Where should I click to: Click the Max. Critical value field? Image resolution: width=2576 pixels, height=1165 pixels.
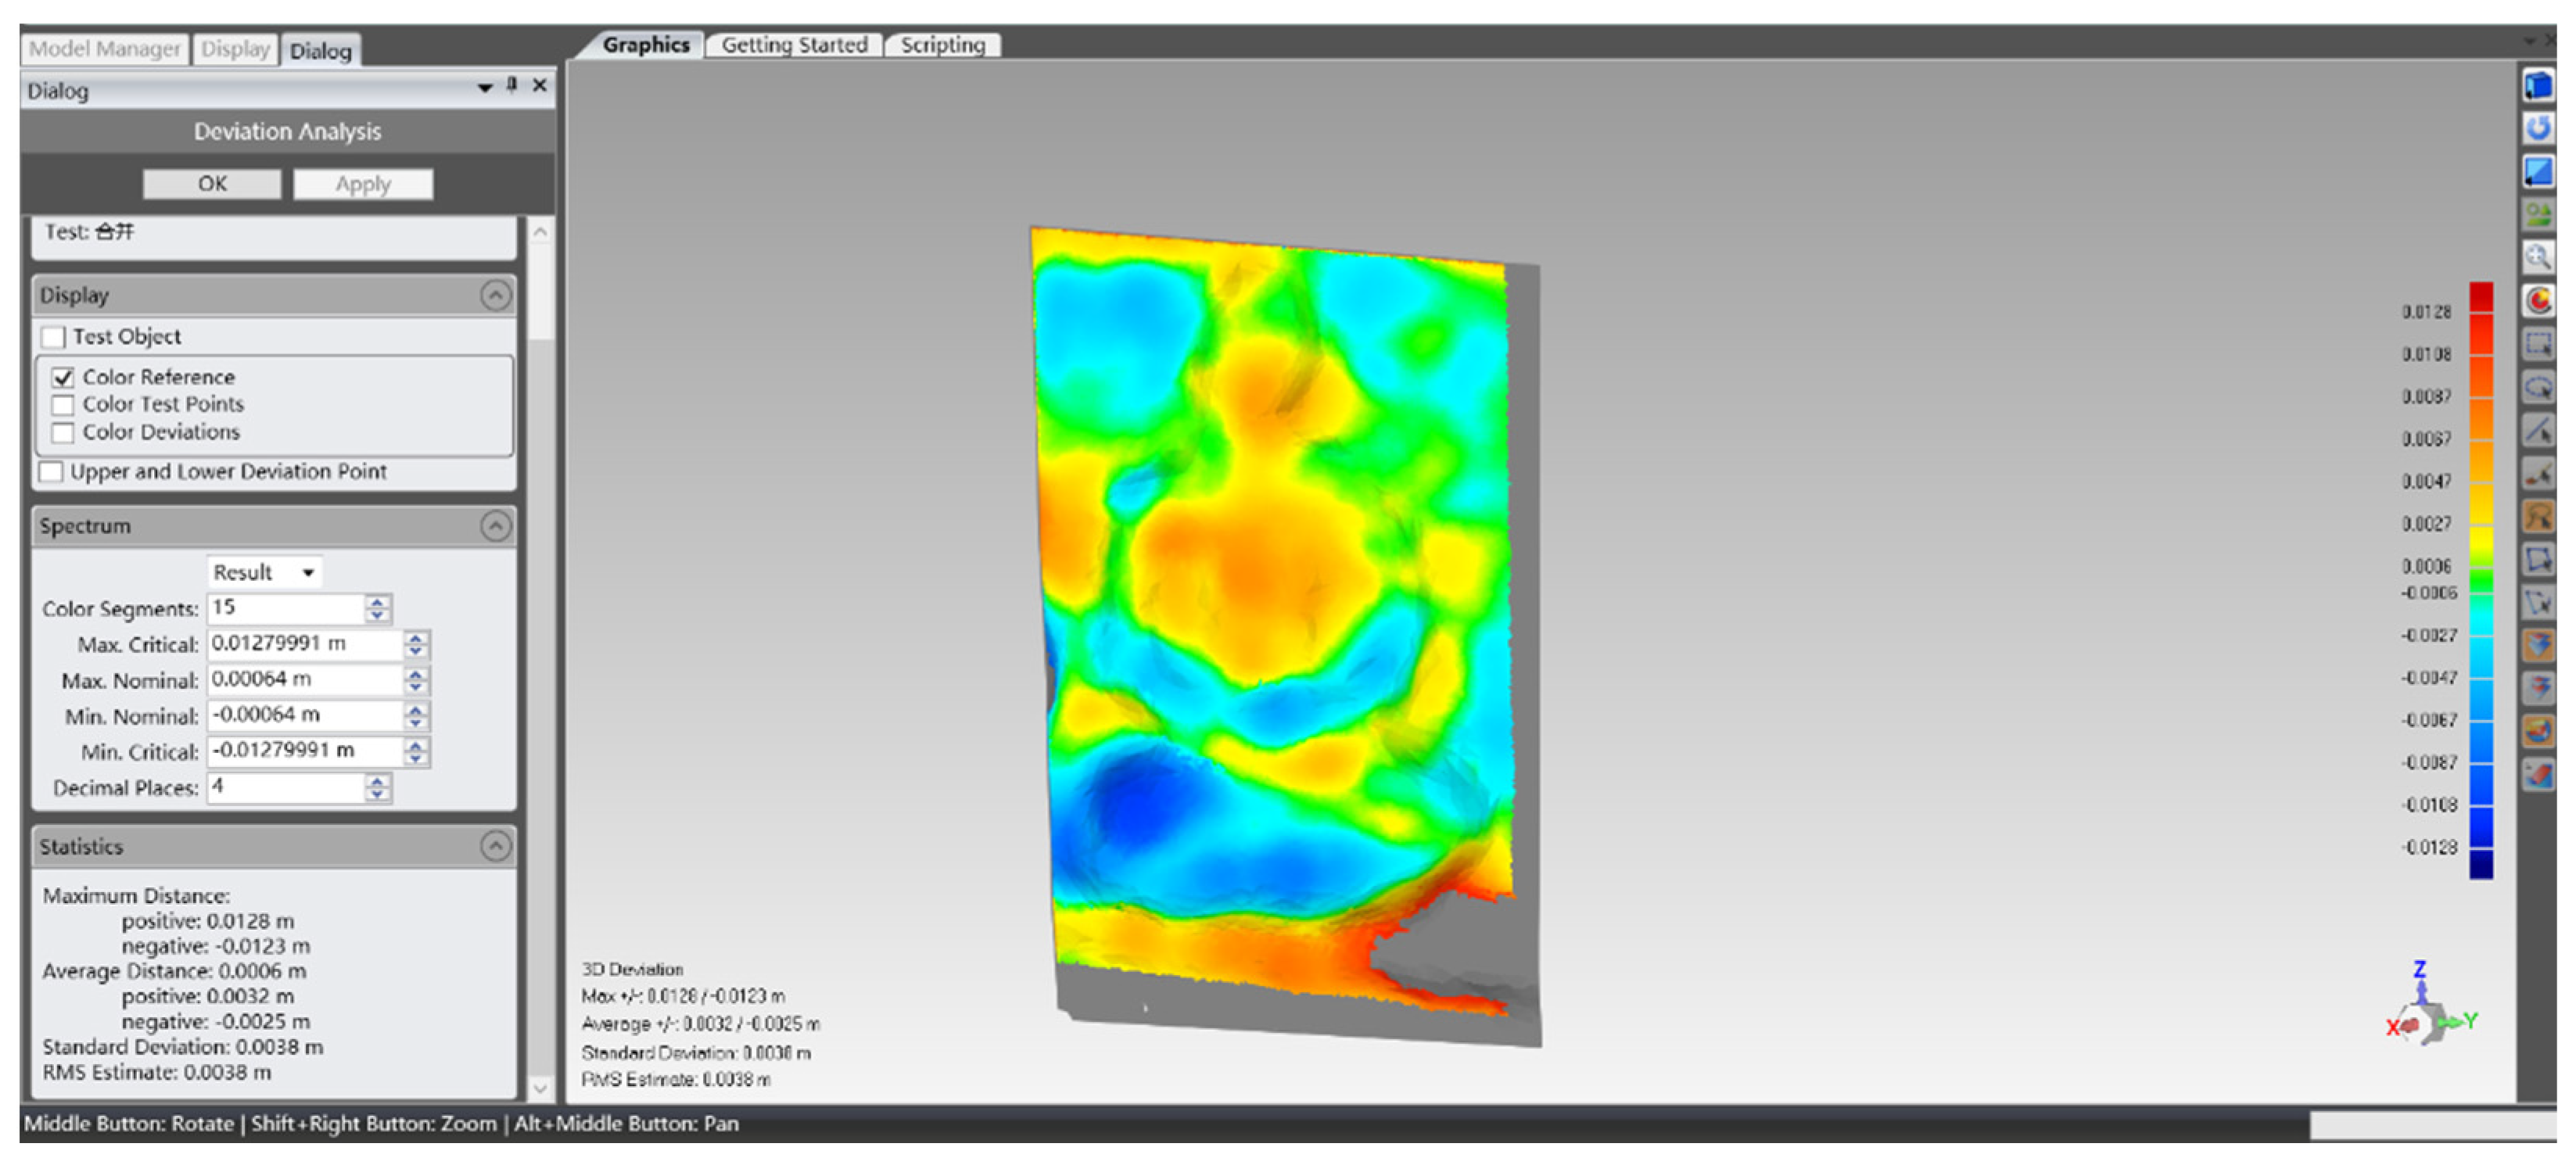pyautogui.click(x=303, y=644)
